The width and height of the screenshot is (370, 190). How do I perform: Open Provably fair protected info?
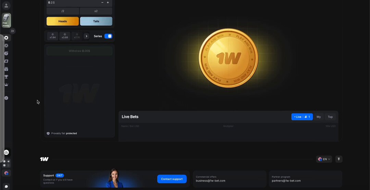point(64,133)
